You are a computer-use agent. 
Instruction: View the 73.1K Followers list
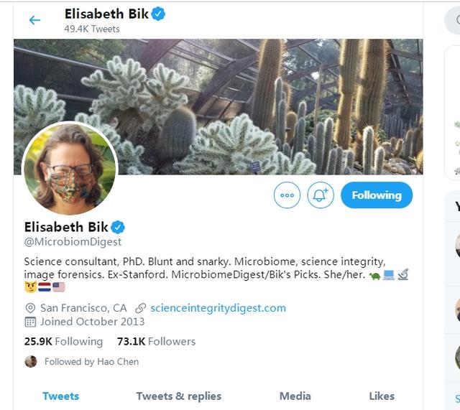tap(156, 341)
